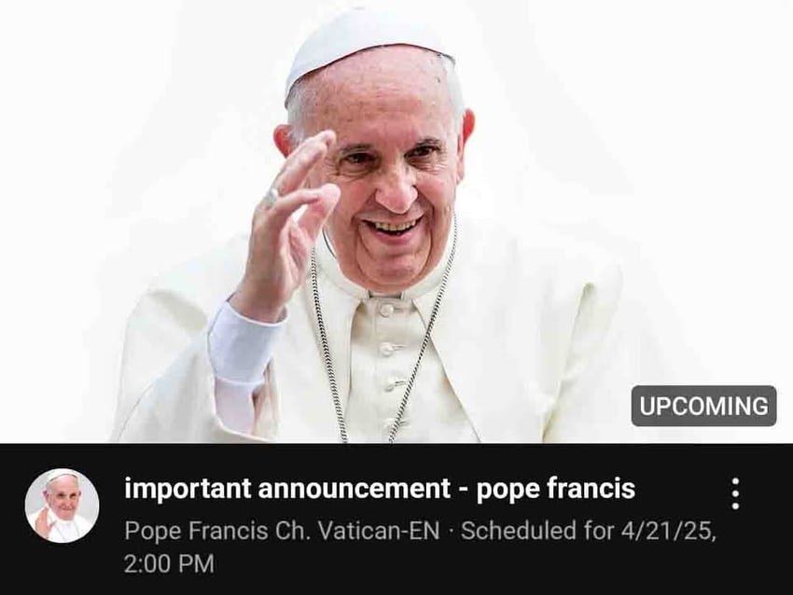The width and height of the screenshot is (793, 595).
Task: Open the video via its large thumbnail
Action: (396, 221)
